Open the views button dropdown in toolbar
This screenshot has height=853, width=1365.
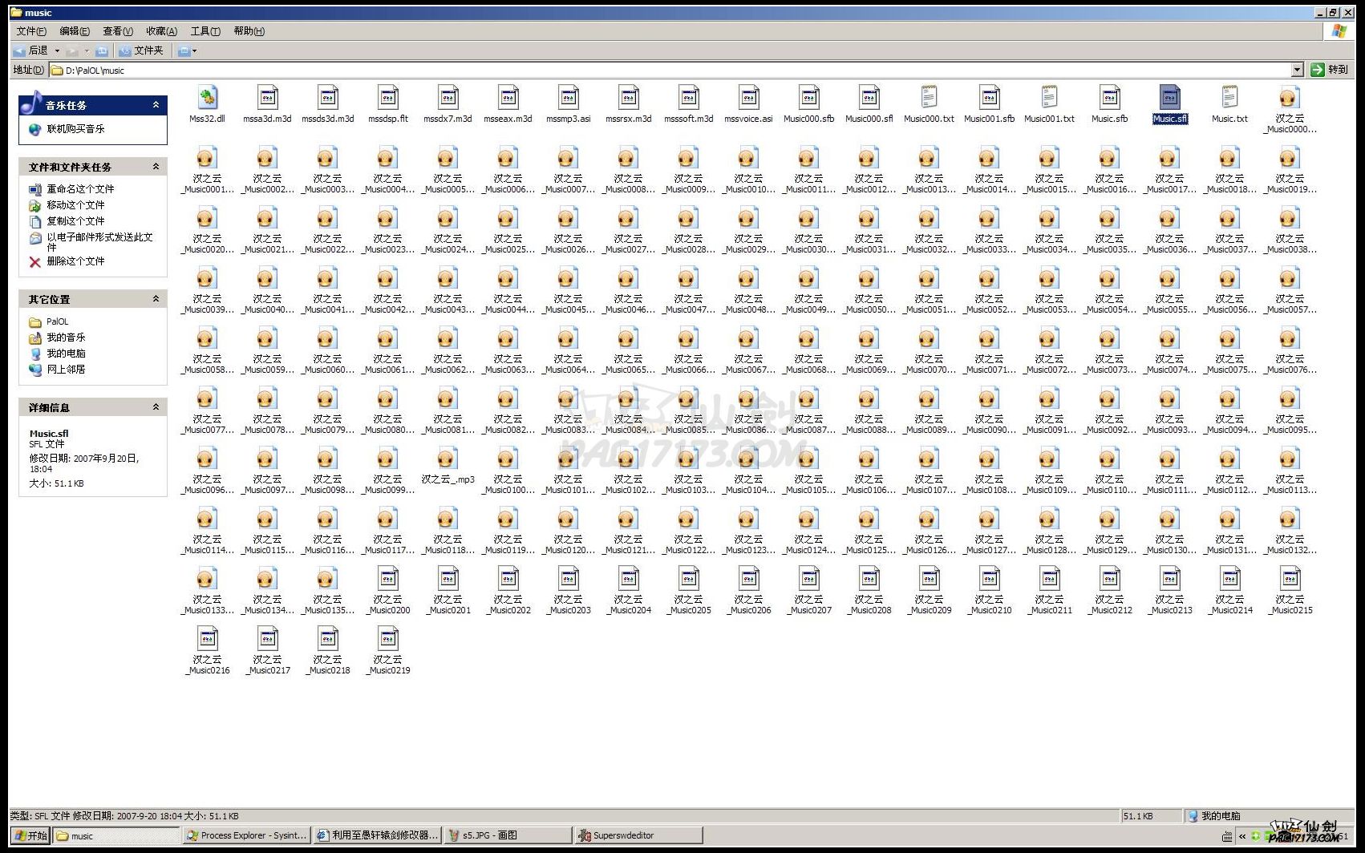coord(194,51)
